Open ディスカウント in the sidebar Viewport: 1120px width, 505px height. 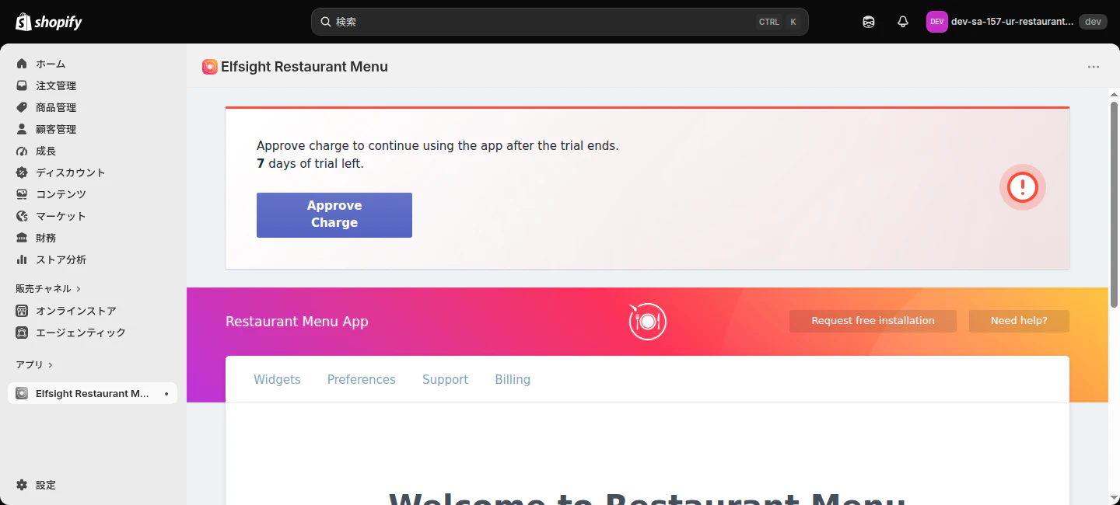[93, 172]
